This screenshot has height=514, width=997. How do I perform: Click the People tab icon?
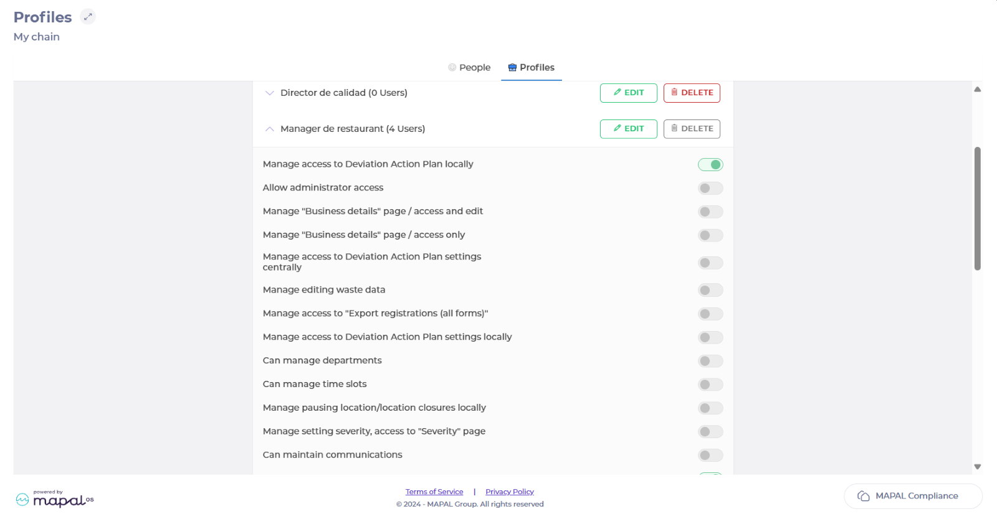[452, 67]
